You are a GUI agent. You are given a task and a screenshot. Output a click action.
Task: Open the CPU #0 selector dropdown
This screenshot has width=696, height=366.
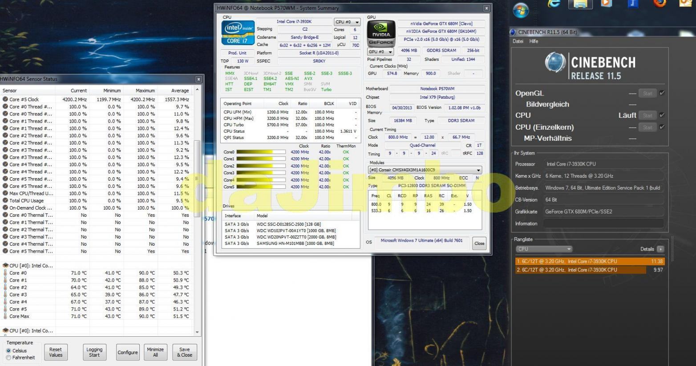pos(347,22)
